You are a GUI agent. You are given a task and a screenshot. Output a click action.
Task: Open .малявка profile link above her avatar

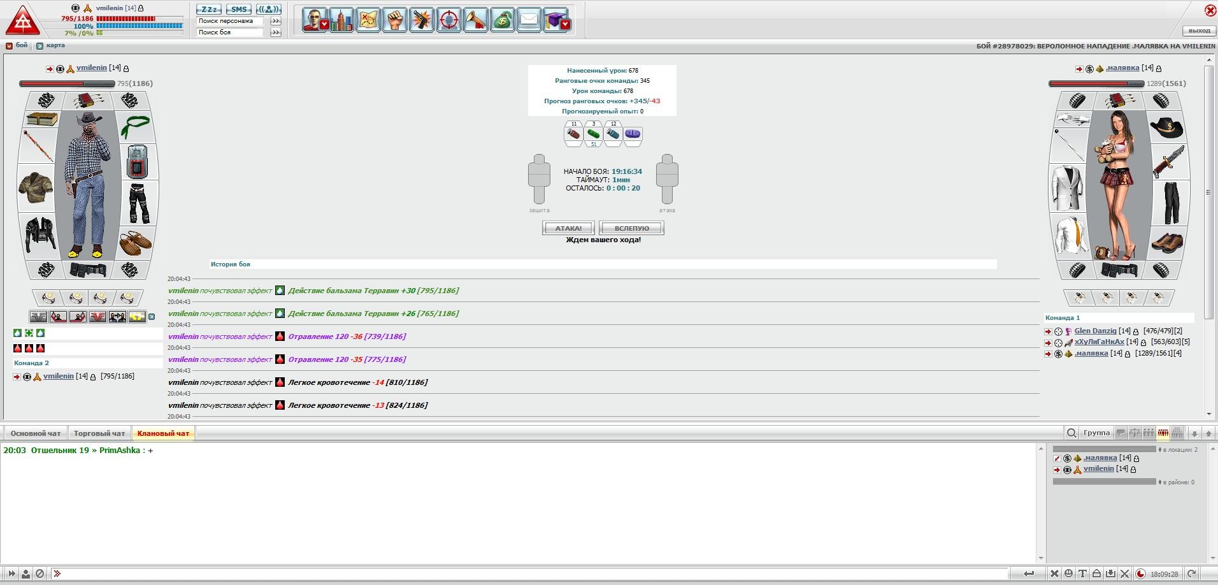pyautogui.click(x=1122, y=68)
